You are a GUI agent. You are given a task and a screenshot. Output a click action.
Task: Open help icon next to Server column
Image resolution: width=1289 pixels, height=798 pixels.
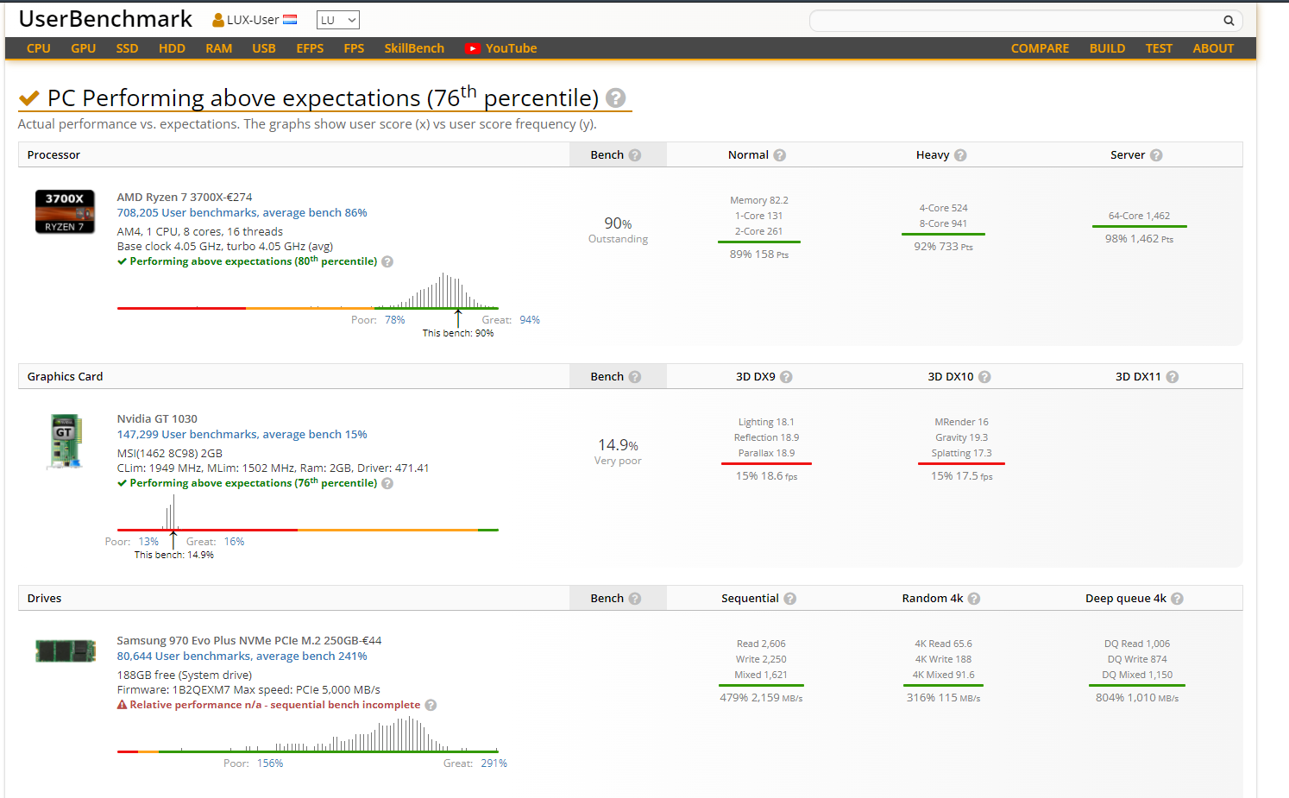pos(1156,155)
